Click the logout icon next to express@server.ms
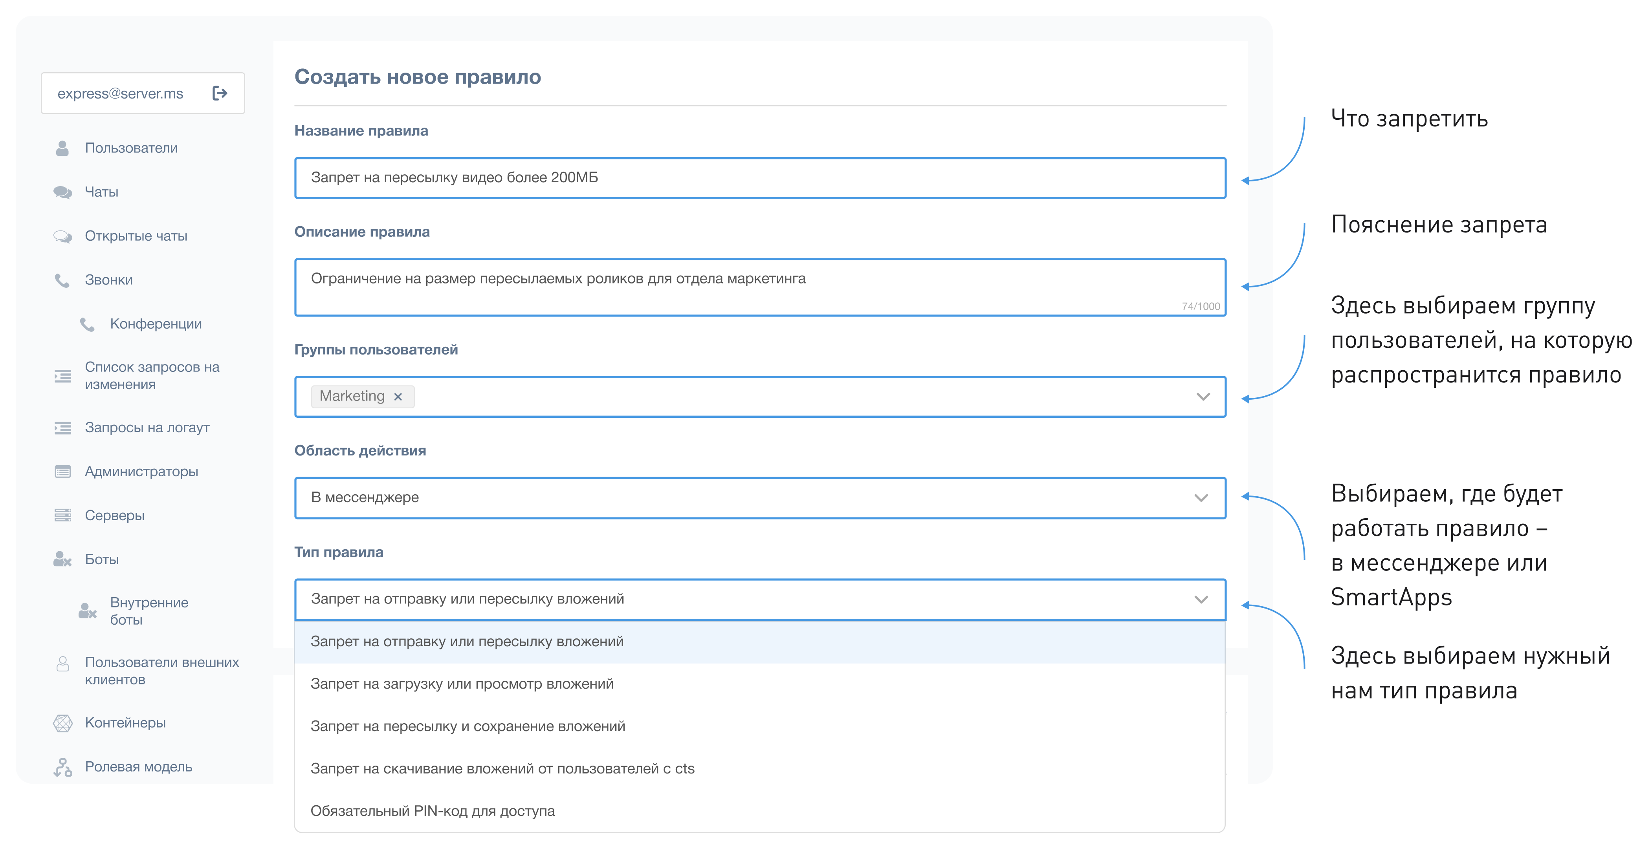Screen dimensions: 1650x852 coord(220,93)
